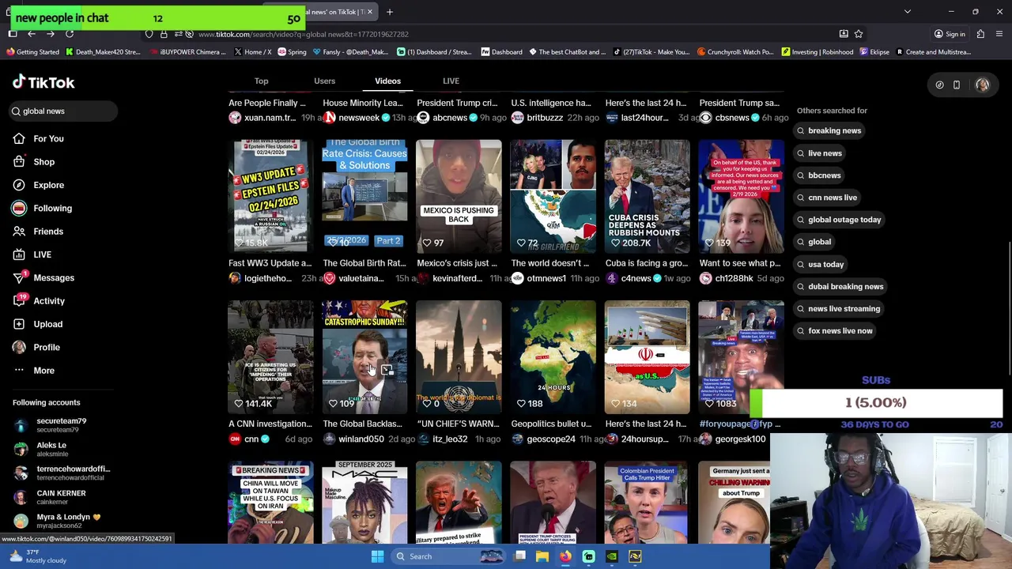This screenshot has width=1012, height=569.
Task: Reload the page
Action: pos(70,34)
